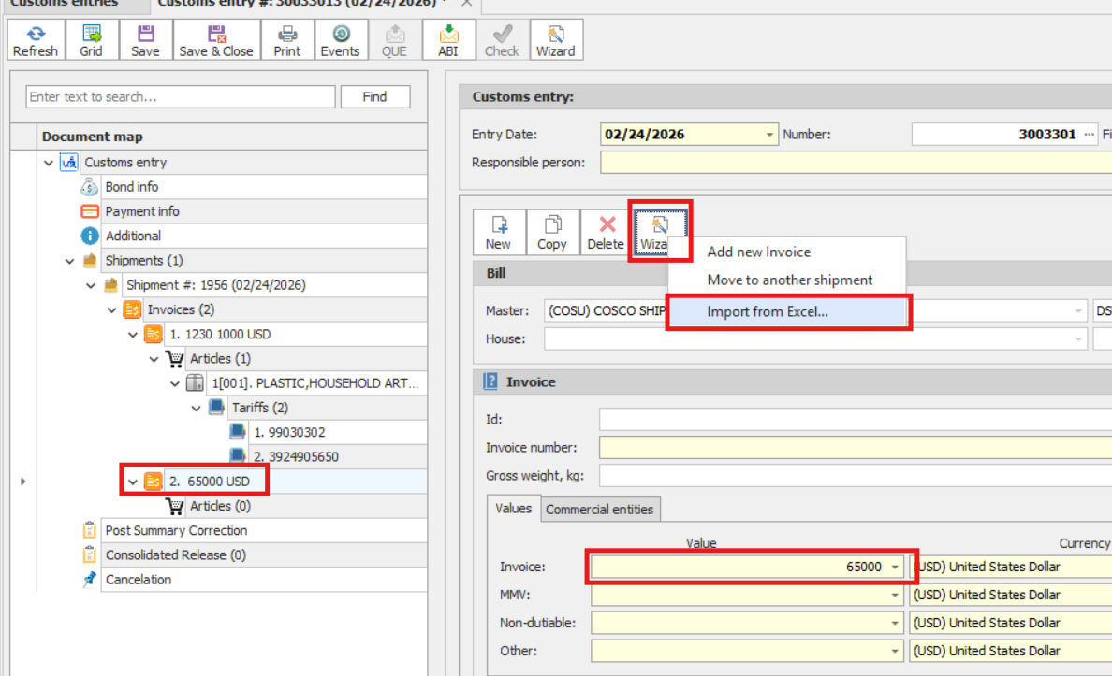
Task: Click the Print toolbar icon
Action: click(x=286, y=39)
